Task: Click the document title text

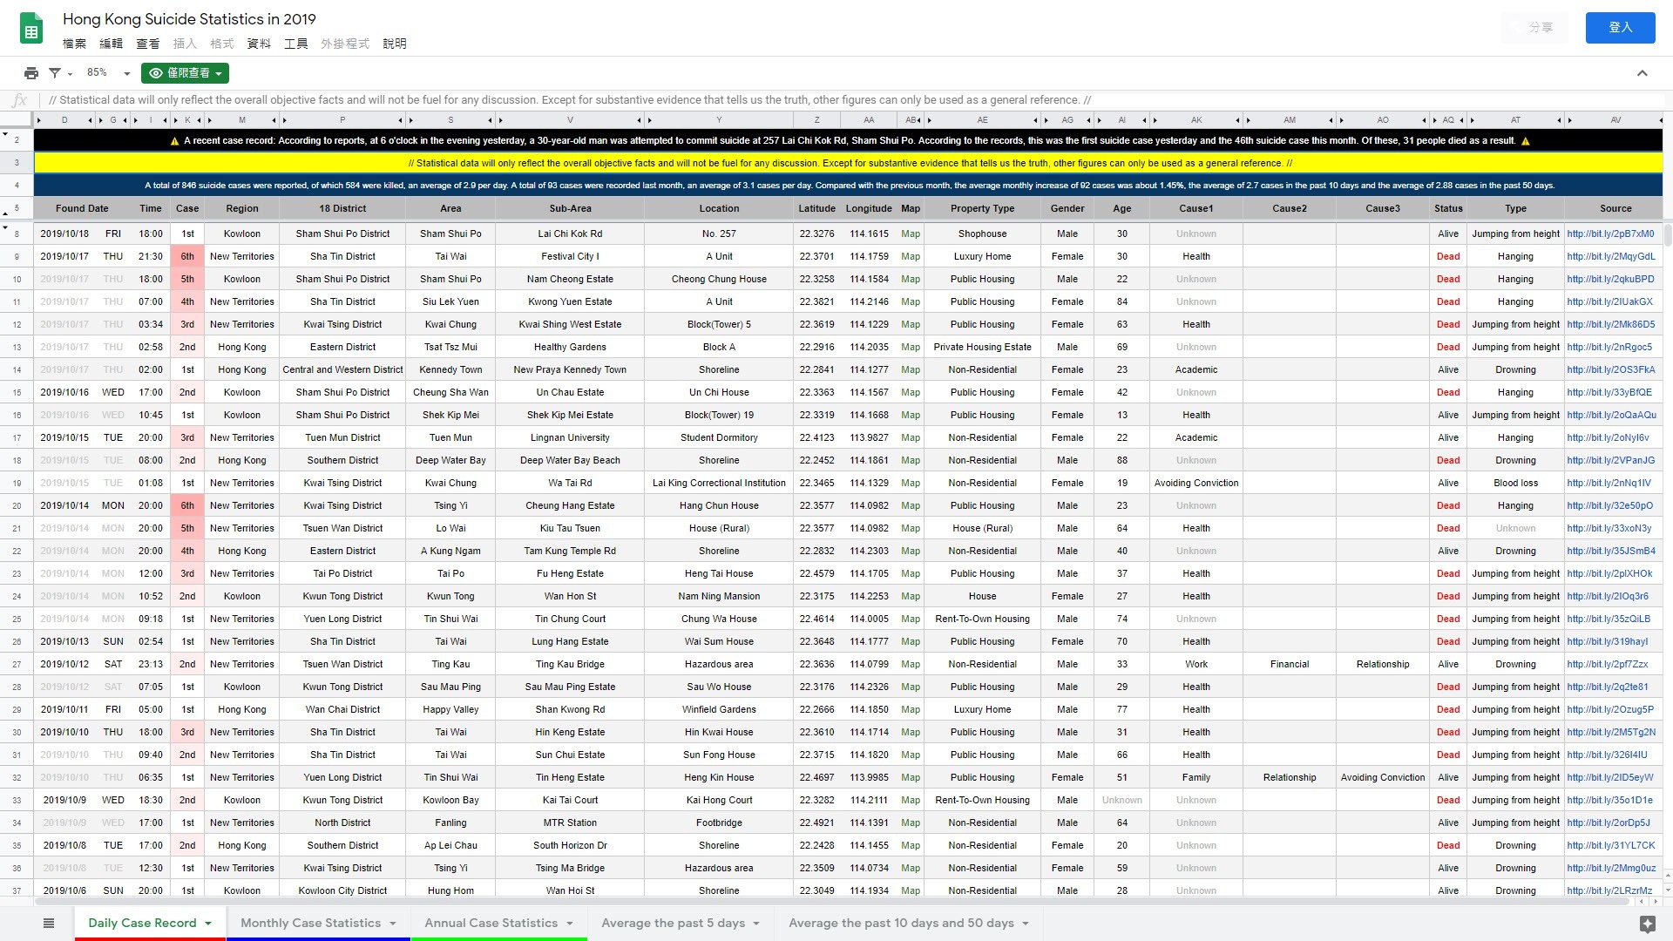Action: point(189,19)
